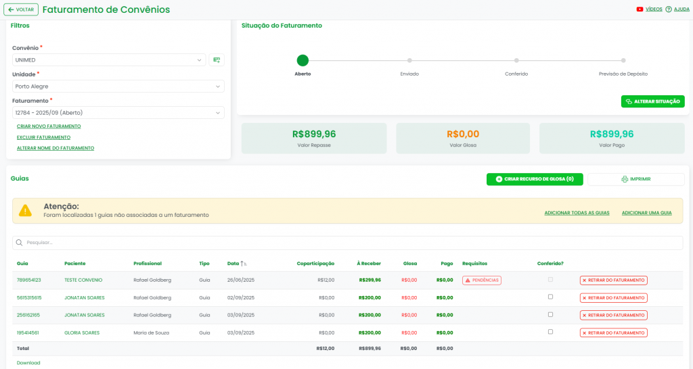The height and width of the screenshot is (369, 693).
Task: Click the YouTube Vídeos icon
Action: [640, 9]
